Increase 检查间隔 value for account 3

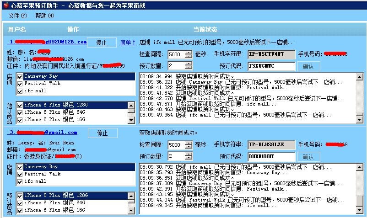189,143
